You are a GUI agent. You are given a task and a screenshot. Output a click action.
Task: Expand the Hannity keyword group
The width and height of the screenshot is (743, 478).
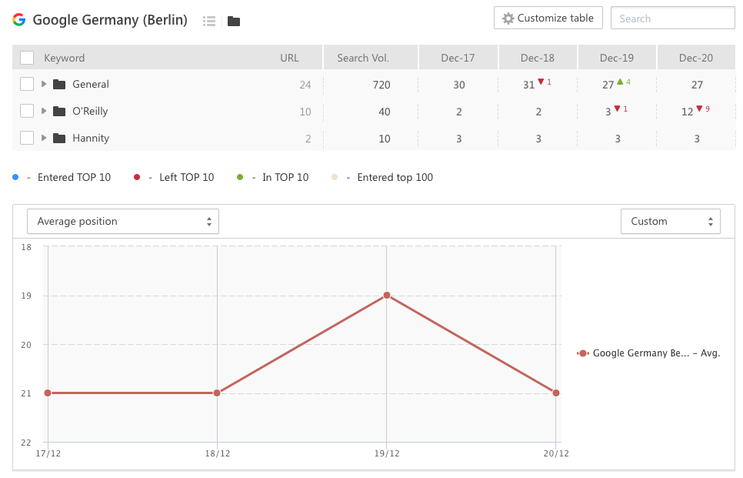tap(44, 139)
